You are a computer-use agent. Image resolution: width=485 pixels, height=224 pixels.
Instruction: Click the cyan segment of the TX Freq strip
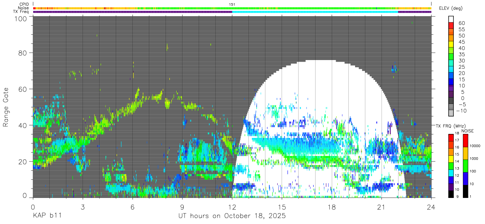[x=315, y=12]
